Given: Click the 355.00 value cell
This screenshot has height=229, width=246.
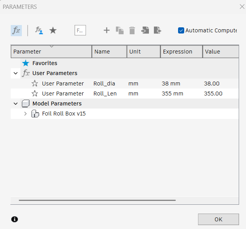Looking at the screenshot, I should [x=213, y=94].
